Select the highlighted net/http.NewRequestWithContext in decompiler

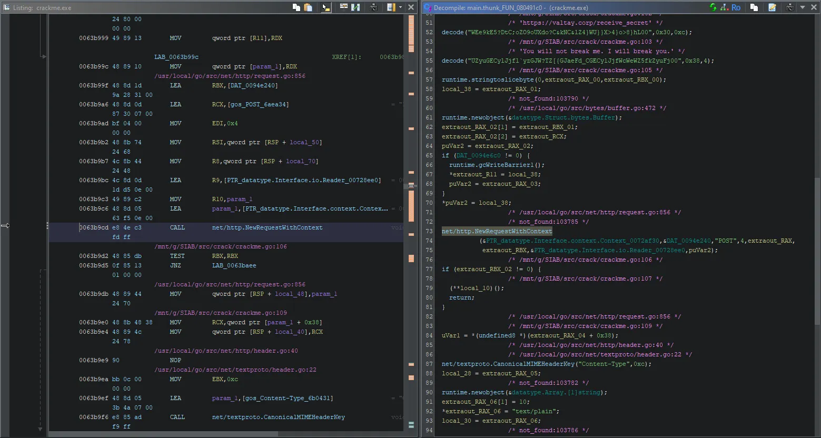click(x=497, y=231)
